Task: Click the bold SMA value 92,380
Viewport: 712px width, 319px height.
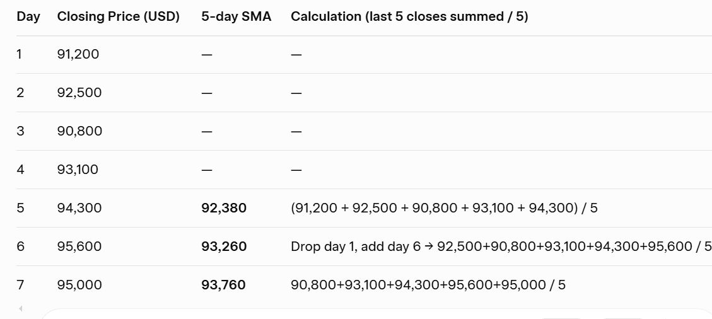Action: (224, 208)
